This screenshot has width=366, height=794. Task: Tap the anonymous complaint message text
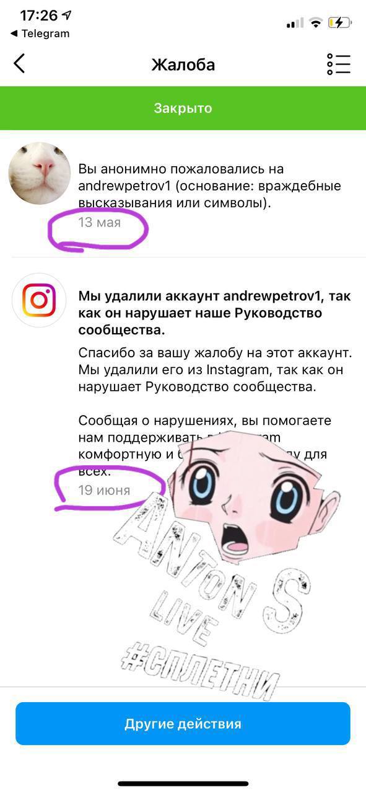tap(209, 186)
